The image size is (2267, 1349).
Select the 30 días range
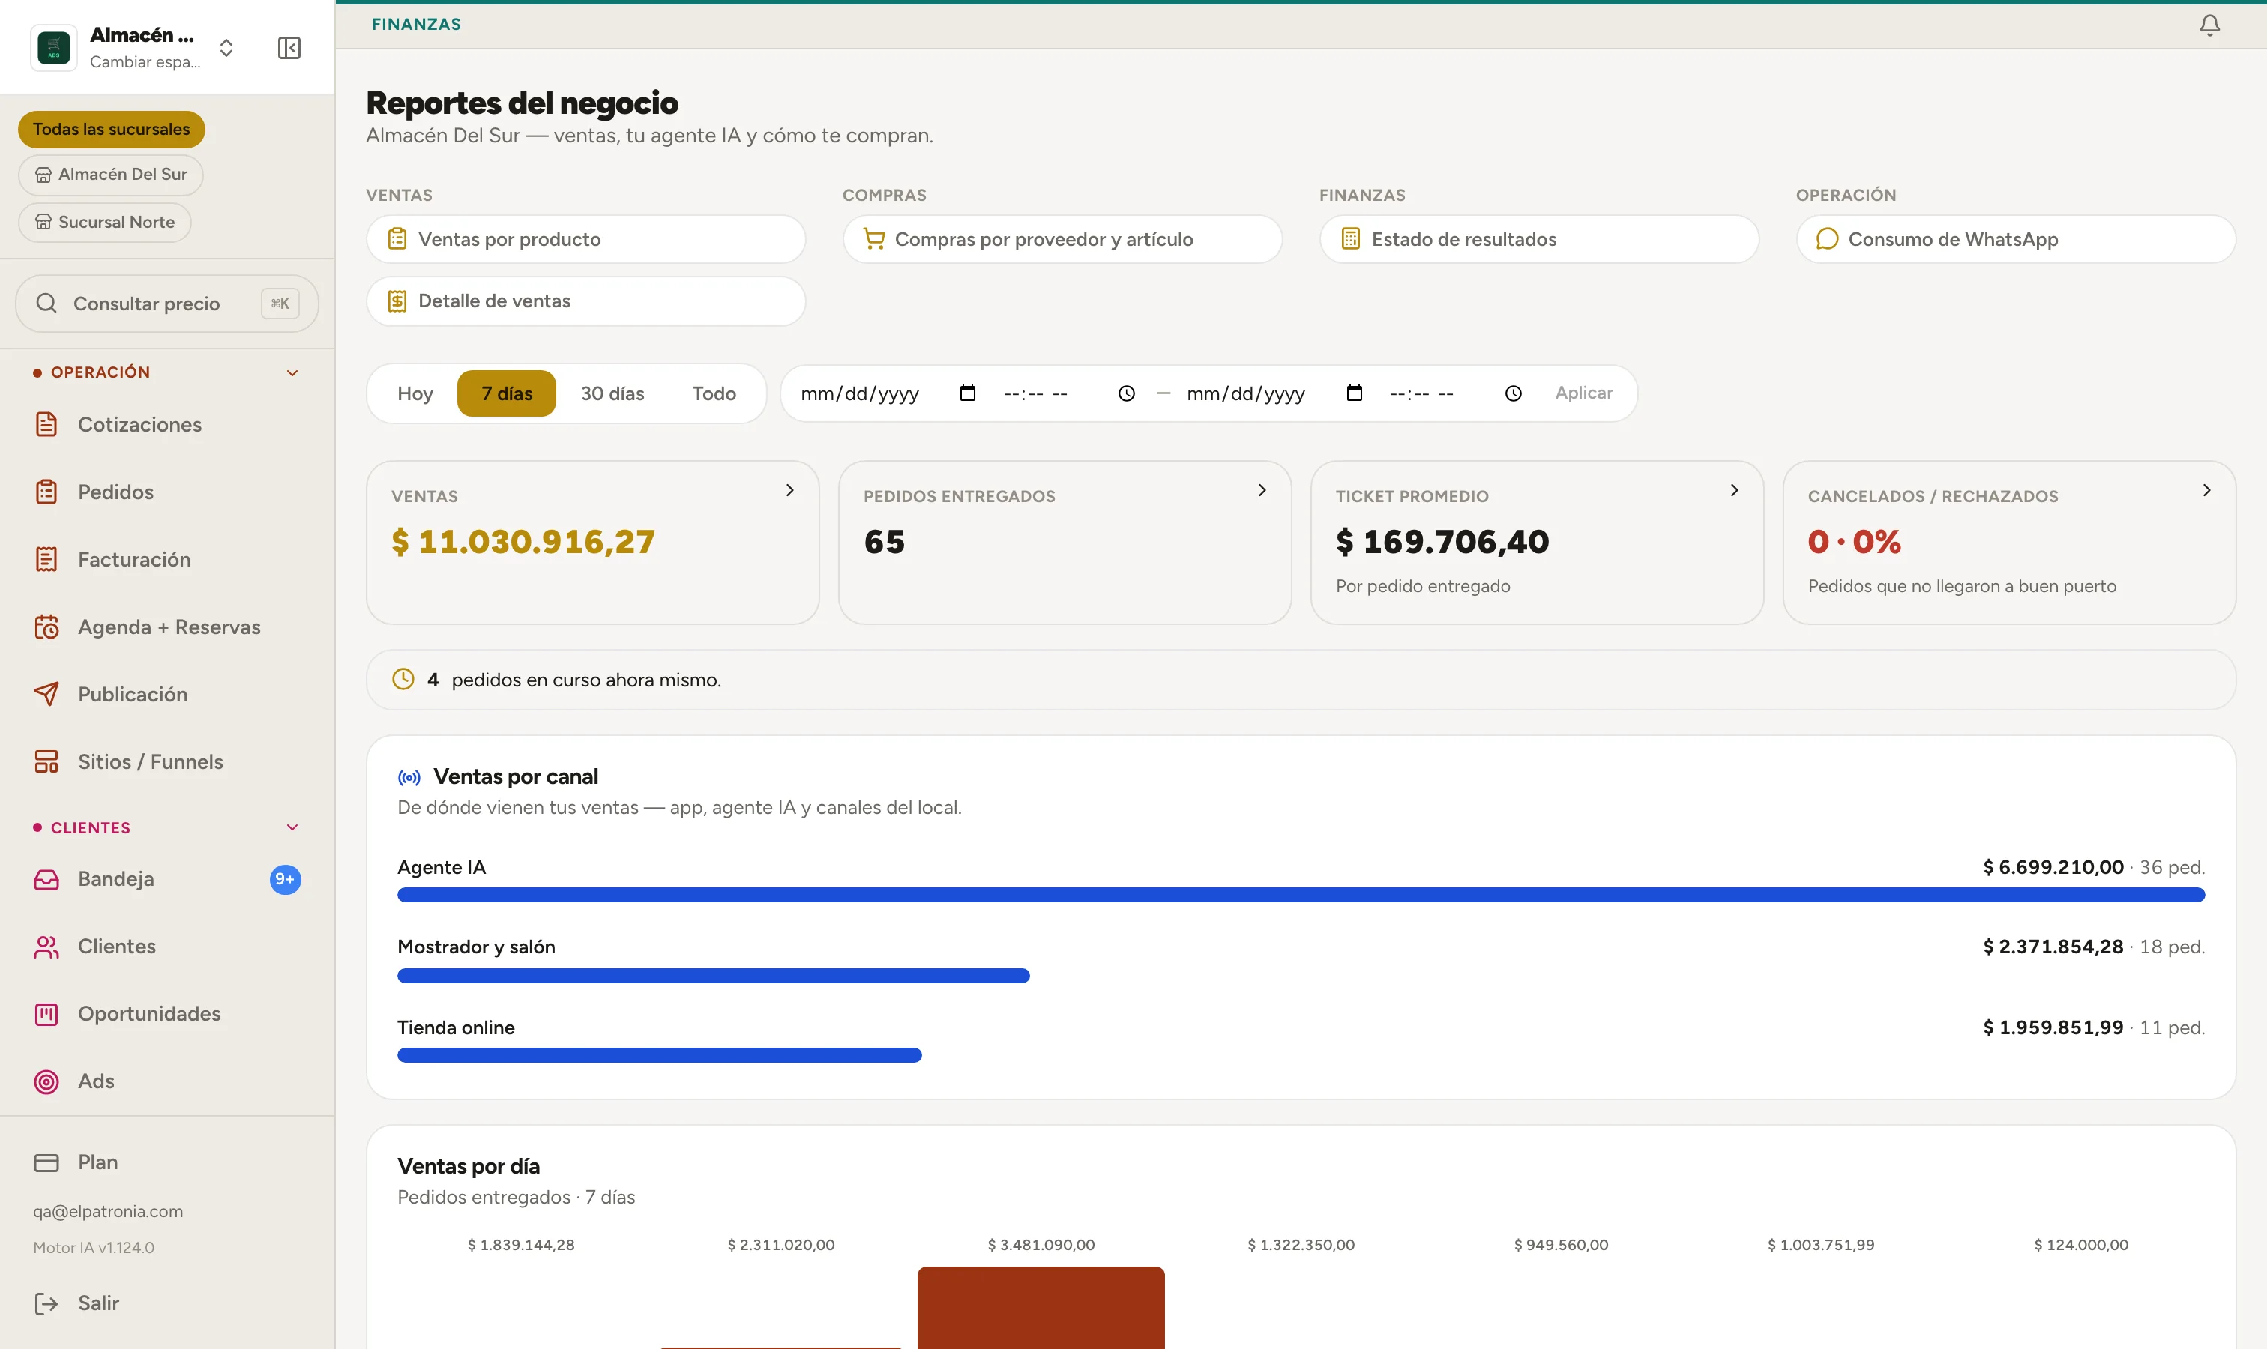pyautogui.click(x=613, y=393)
